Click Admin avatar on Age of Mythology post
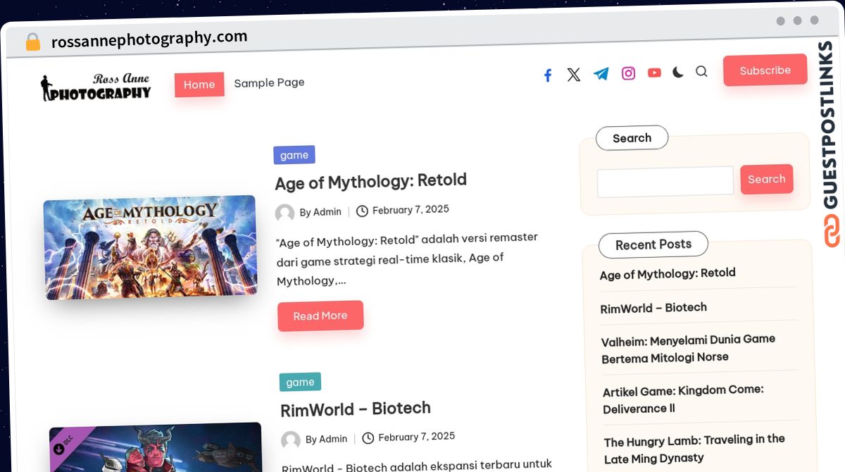Screen dimensions: 845x472 click(284, 213)
